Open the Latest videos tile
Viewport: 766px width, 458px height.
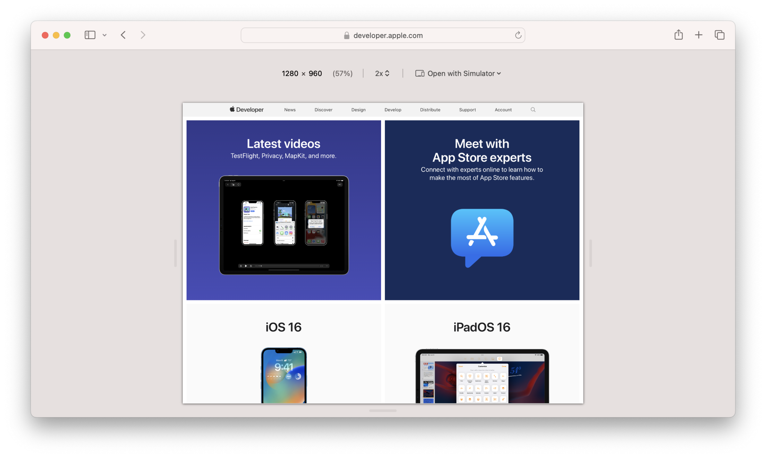tap(283, 210)
